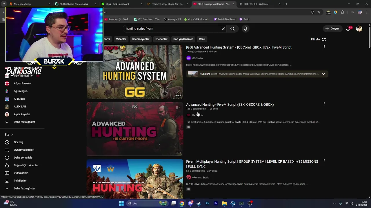Image resolution: width=371 pixels, height=208 pixels.
Task: Click the Oluştur create button
Action: [x=332, y=29]
